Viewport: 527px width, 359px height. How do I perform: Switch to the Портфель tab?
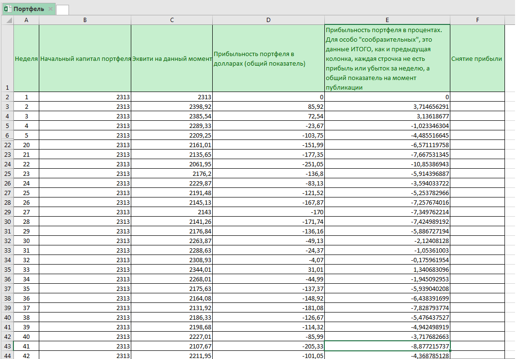(x=29, y=9)
